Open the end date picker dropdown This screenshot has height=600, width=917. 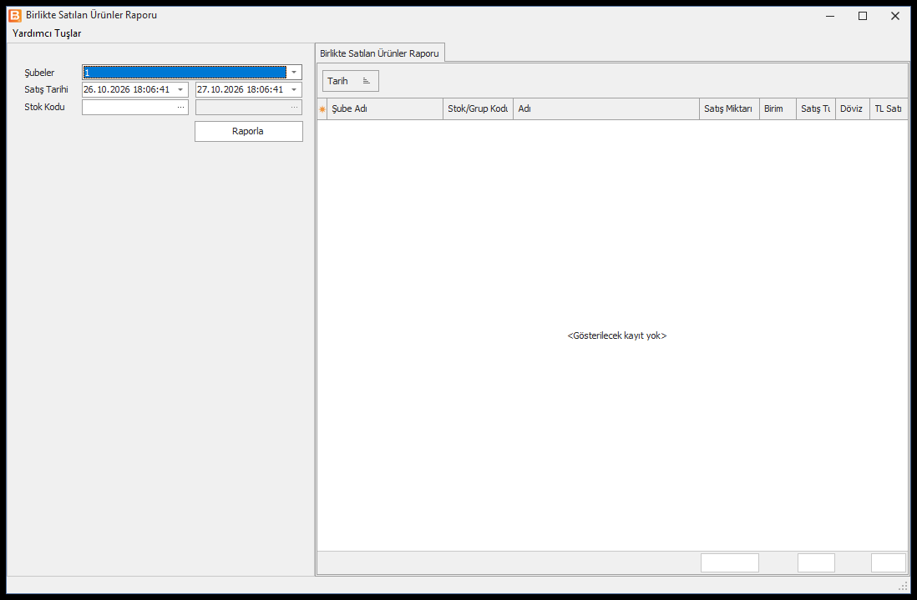(294, 90)
